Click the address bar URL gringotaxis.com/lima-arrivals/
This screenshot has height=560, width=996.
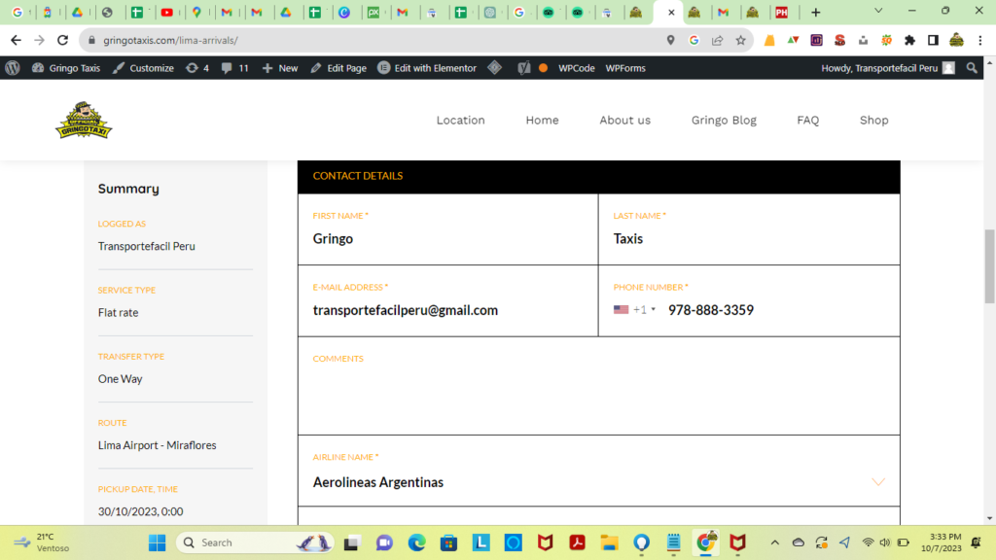coord(170,40)
